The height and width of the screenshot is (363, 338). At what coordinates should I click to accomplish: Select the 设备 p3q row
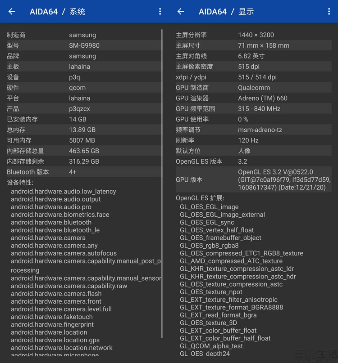83,77
